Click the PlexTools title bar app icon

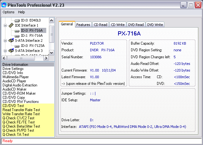point(4,5)
